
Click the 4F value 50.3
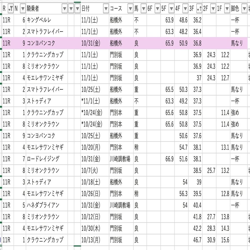coord(183,89)
